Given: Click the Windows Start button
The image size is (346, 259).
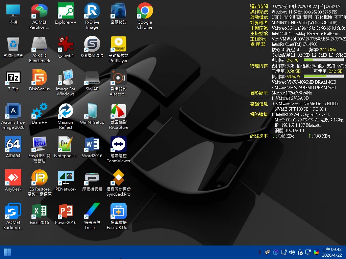Looking at the screenshot, I should pos(7,252).
